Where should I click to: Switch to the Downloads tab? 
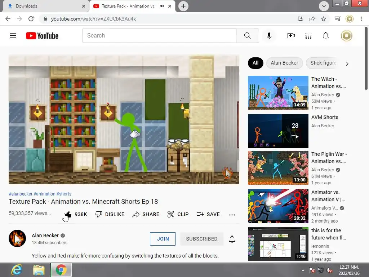[46, 6]
